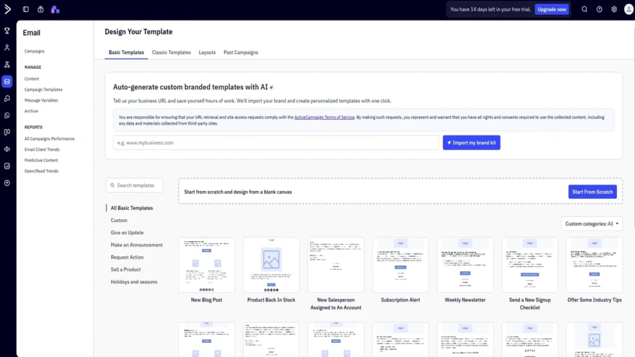
Task: Choose the Offer Some Industry Tips thumbnail
Action: (x=594, y=265)
